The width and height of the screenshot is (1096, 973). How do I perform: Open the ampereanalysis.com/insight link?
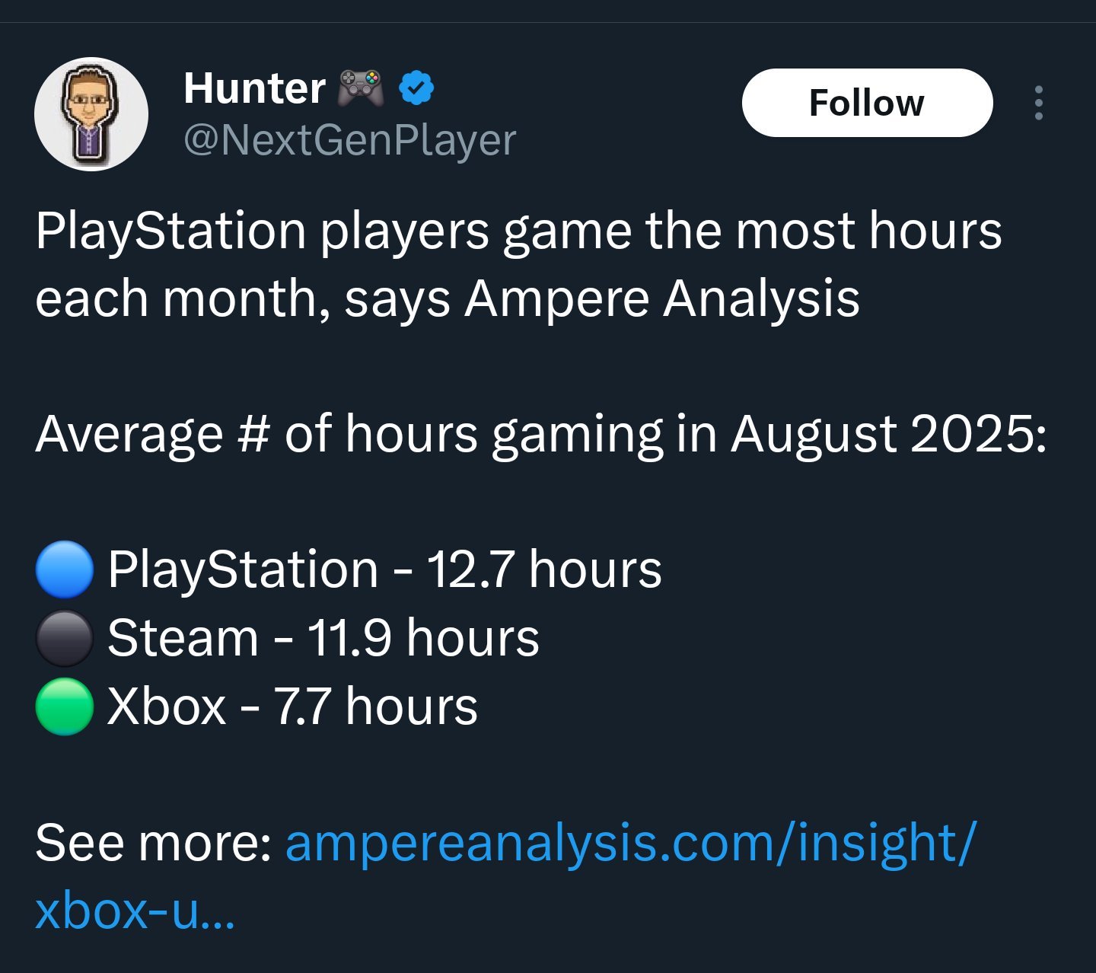[x=629, y=843]
